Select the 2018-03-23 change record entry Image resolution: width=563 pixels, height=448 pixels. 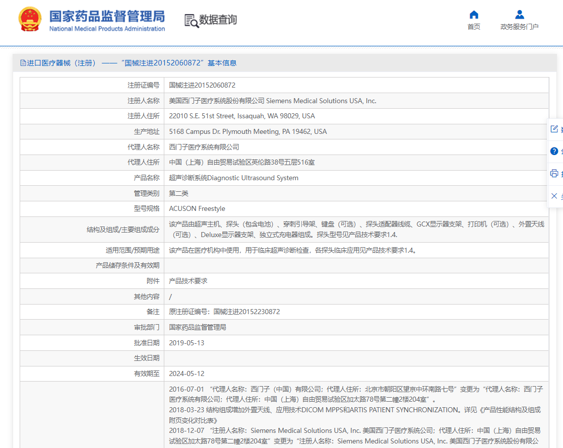point(355,415)
